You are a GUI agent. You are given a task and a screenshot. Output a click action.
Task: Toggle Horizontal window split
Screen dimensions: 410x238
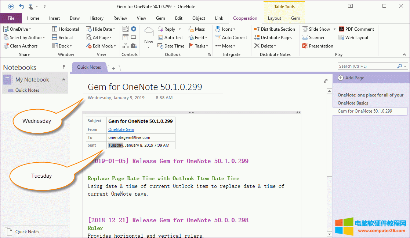pyautogui.click(x=66, y=29)
